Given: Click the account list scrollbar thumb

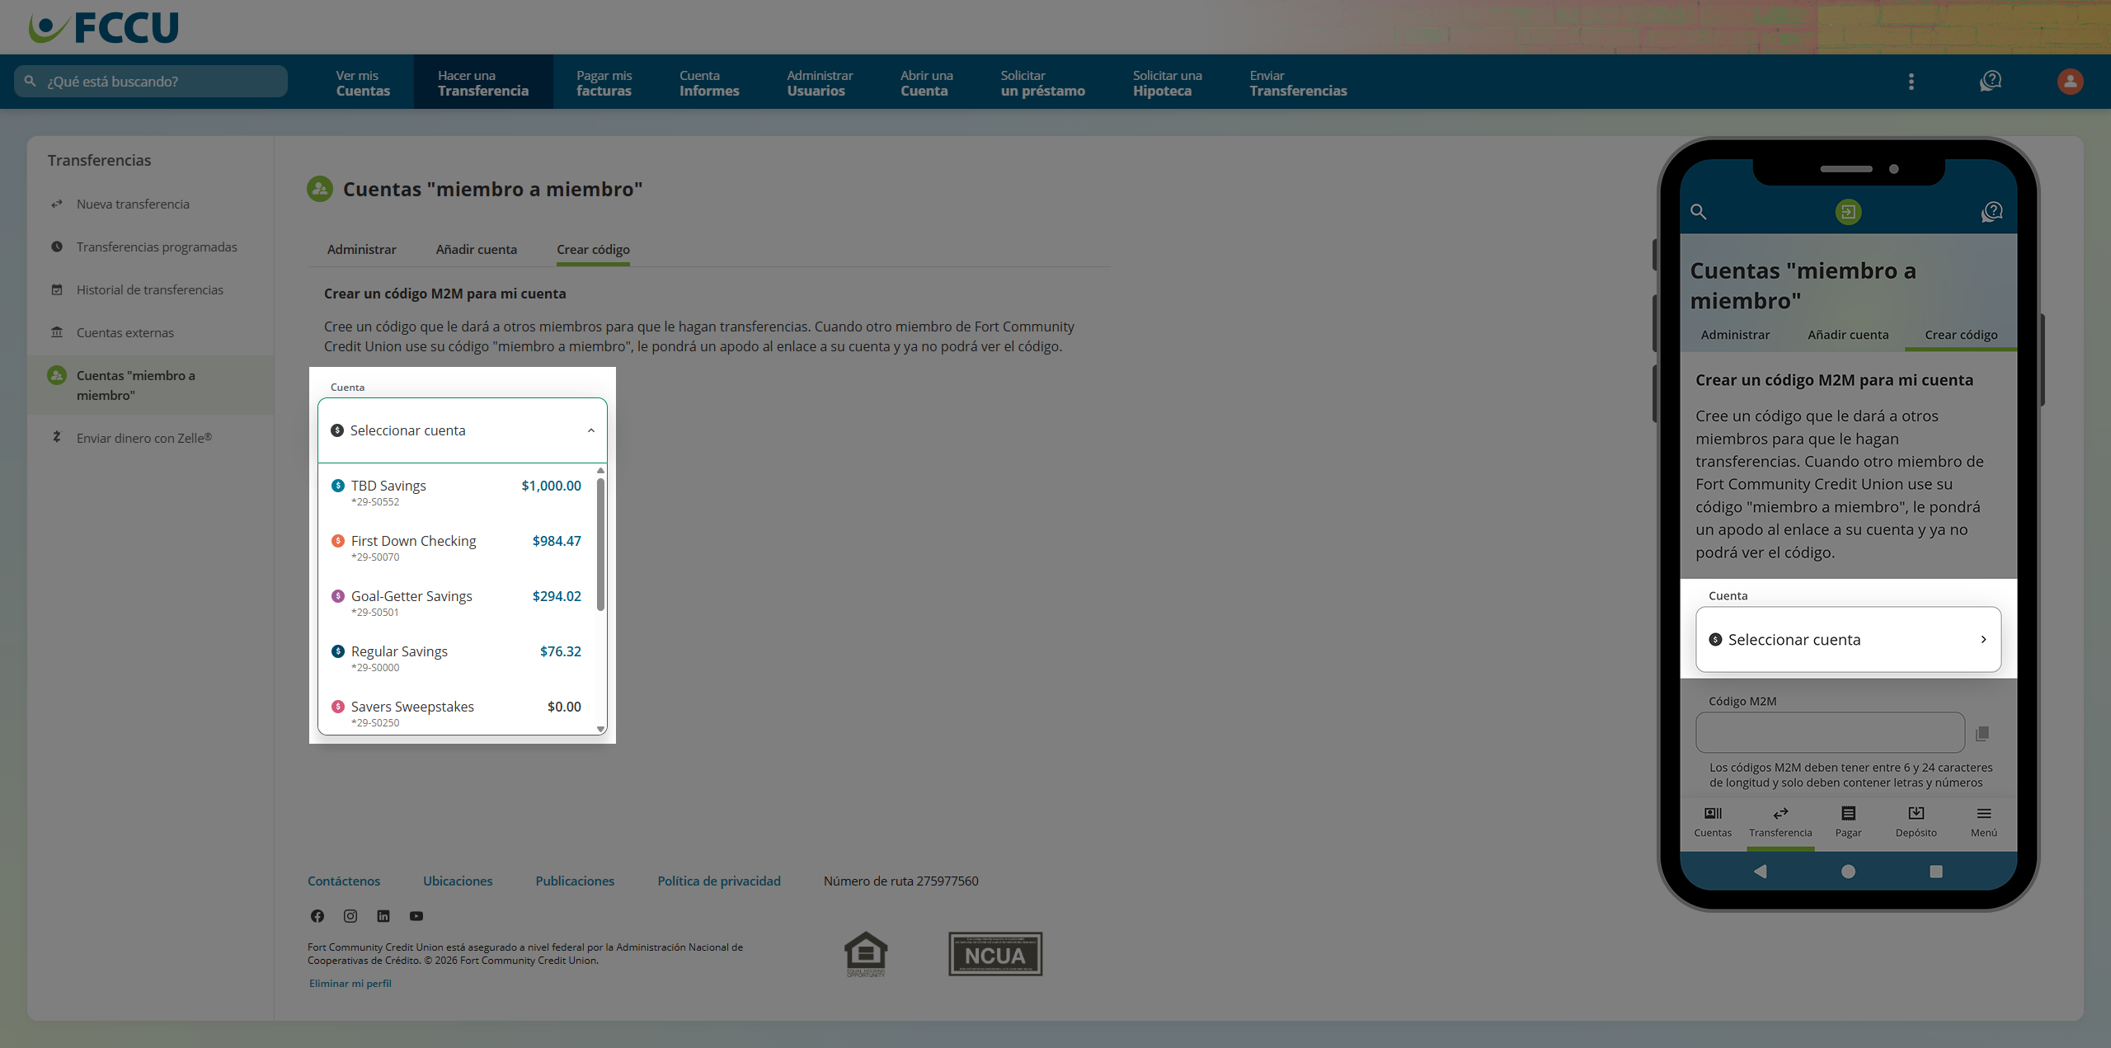Looking at the screenshot, I should 600,544.
